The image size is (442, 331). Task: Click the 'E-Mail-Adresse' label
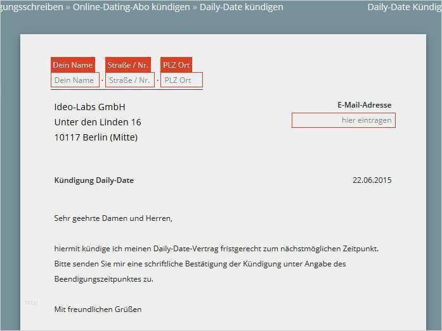pos(364,105)
